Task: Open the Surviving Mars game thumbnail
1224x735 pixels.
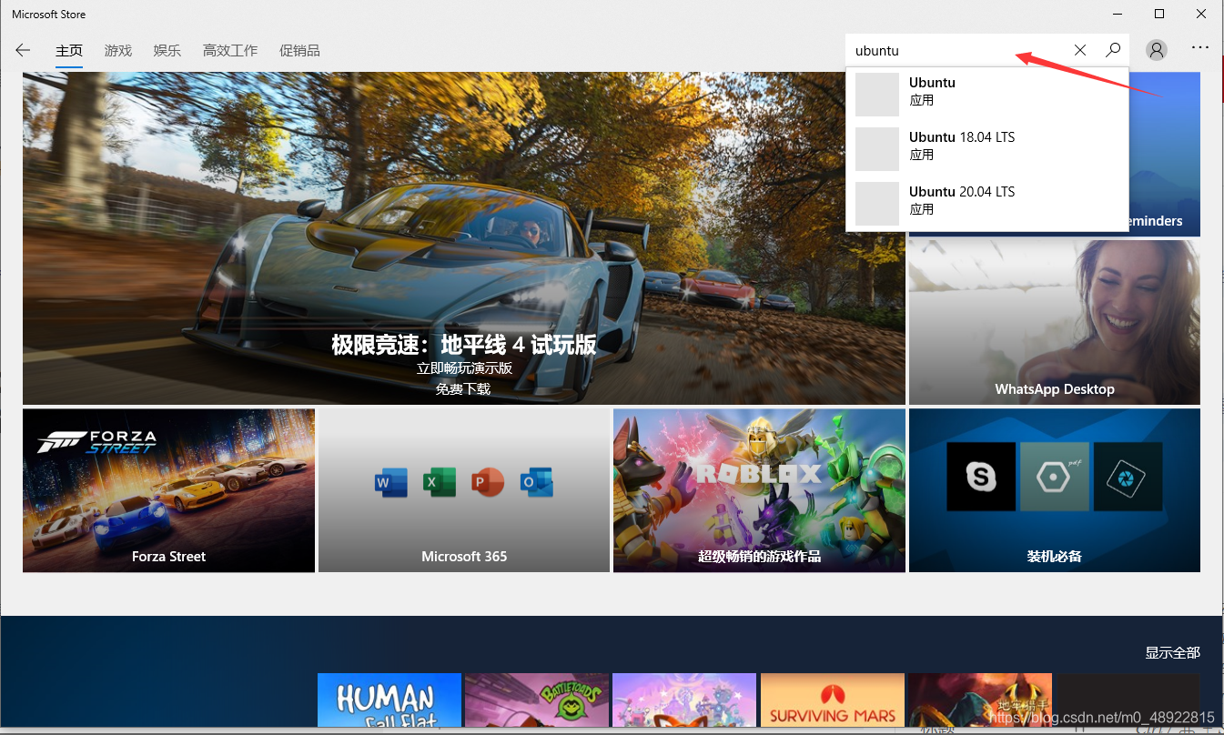Action: 833,700
